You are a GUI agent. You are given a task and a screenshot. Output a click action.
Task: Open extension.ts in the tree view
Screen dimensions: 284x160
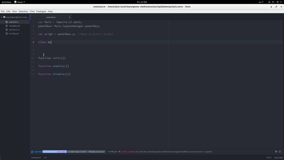point(14,22)
